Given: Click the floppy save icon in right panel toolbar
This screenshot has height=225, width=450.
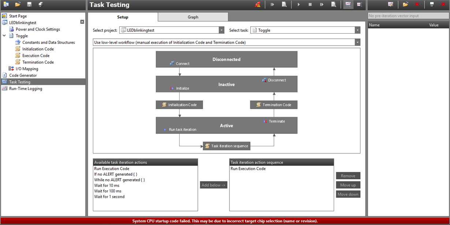Looking at the screenshot, I should (x=432, y=4).
